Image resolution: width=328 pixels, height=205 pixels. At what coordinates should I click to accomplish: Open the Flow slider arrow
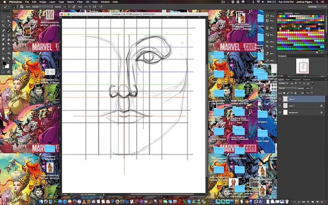[x=90, y=7]
